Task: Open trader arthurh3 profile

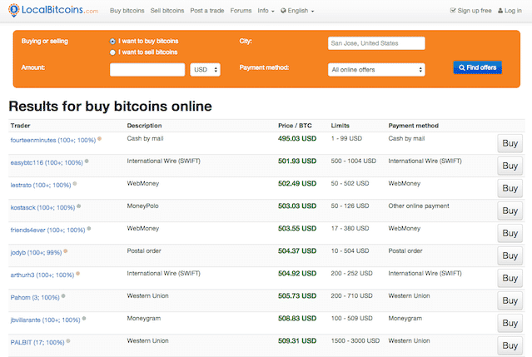Action: point(42,275)
